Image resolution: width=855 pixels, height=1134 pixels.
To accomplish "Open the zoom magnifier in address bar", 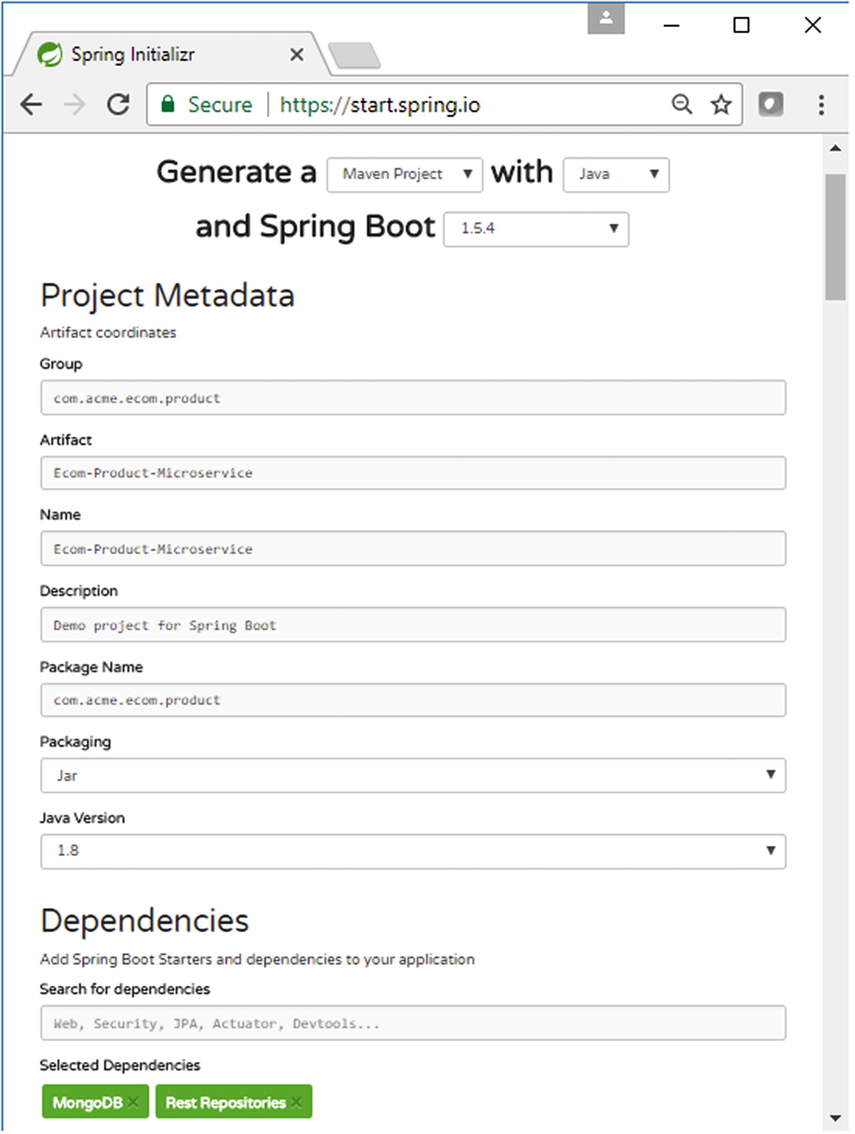I will 682,105.
